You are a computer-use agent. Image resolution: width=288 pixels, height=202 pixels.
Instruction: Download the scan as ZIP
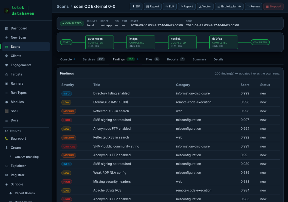tap(136, 6)
